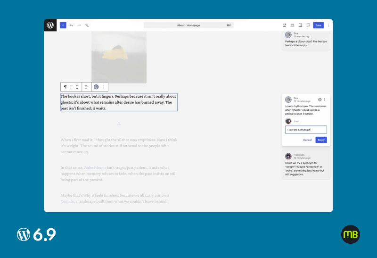Toggle the comments panel icon
Screen dimensions: 377x258
tap(308, 25)
